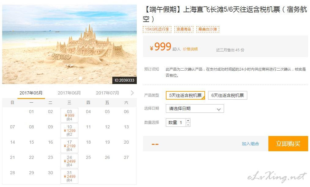Click the 最美白沙滩 tag
This screenshot has height=187, width=310.
coord(207,29)
